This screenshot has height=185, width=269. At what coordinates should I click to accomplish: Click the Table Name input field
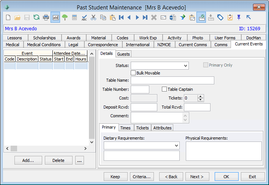(172, 80)
